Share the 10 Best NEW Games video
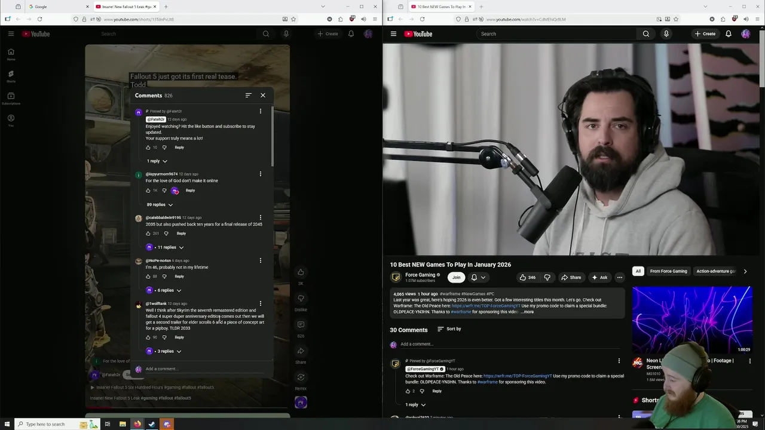Viewport: 765px width, 430px height. pyautogui.click(x=571, y=277)
